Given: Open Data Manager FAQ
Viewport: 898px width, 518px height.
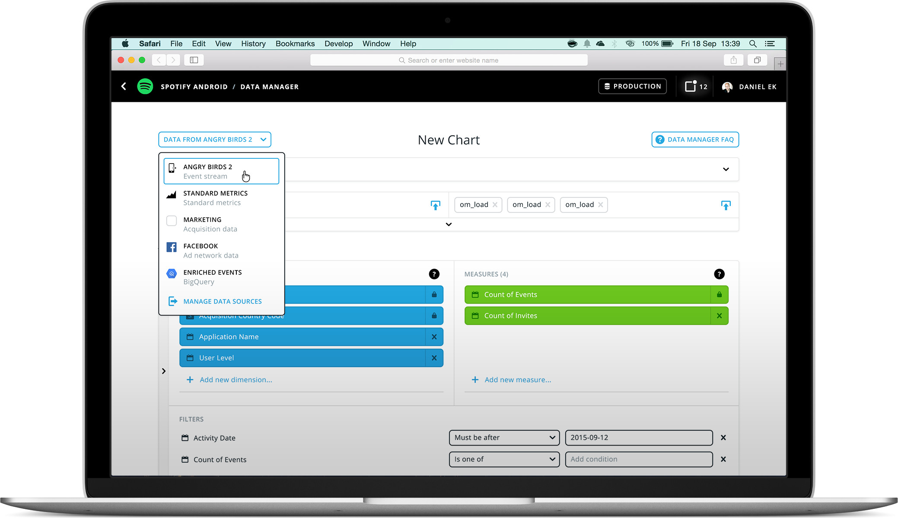Looking at the screenshot, I should [695, 139].
